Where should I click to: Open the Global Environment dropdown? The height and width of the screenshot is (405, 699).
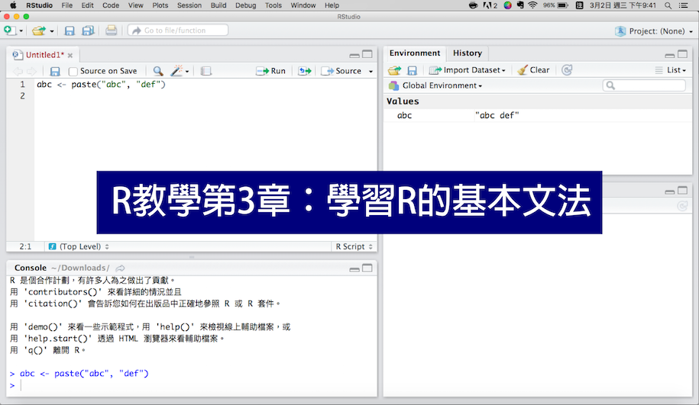tap(435, 85)
